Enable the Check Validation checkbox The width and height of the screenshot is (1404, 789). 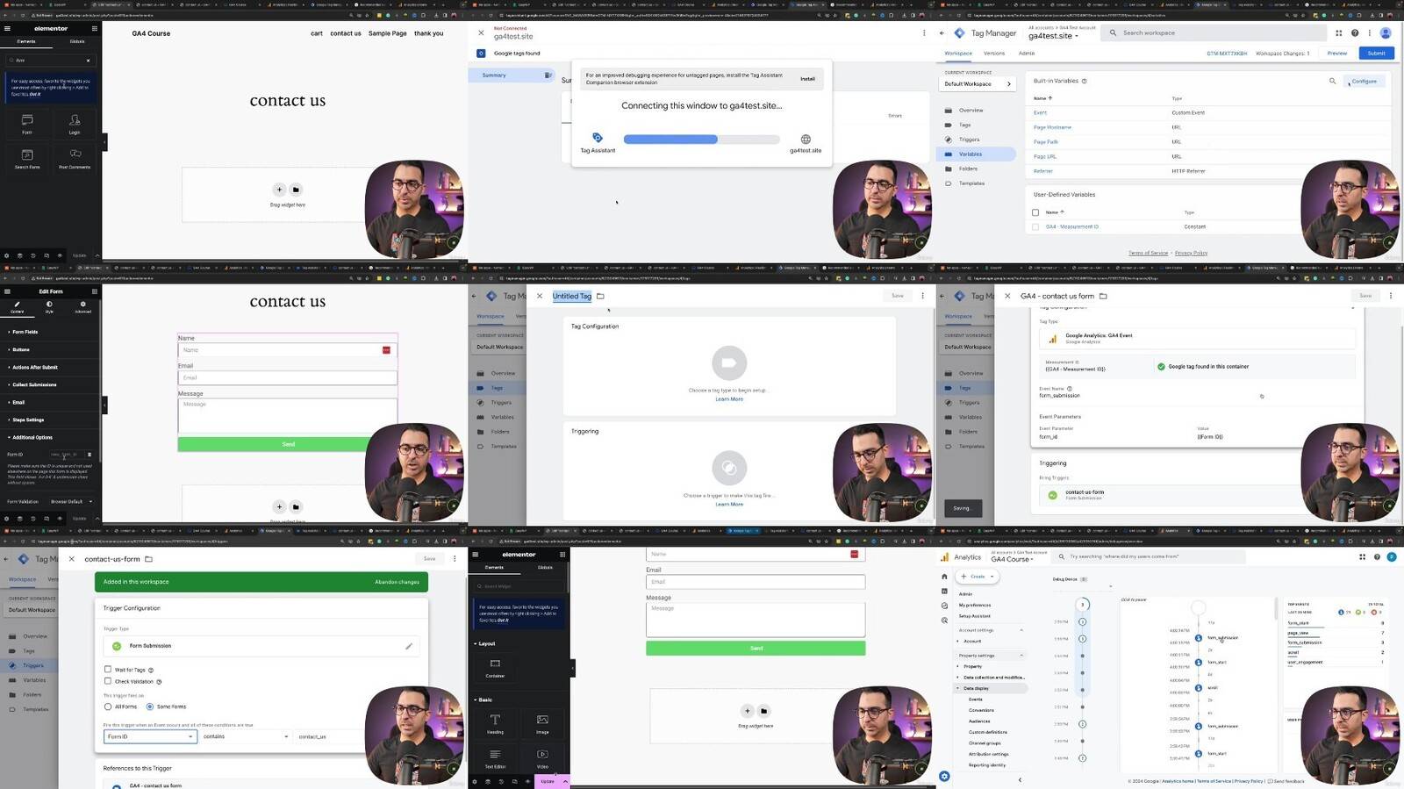tap(108, 681)
